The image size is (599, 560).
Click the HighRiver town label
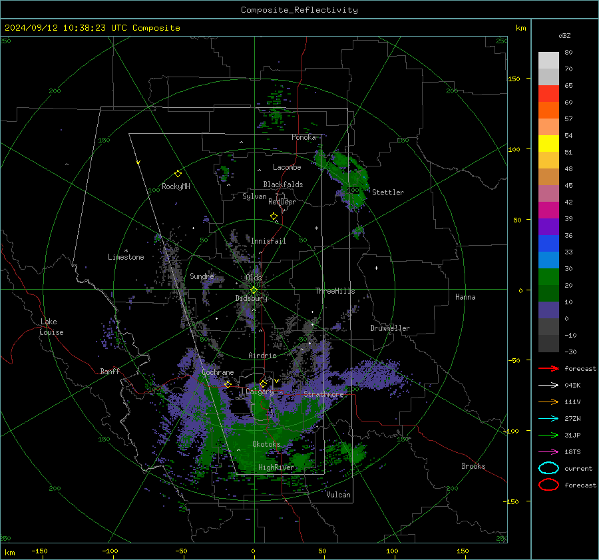pos(276,467)
